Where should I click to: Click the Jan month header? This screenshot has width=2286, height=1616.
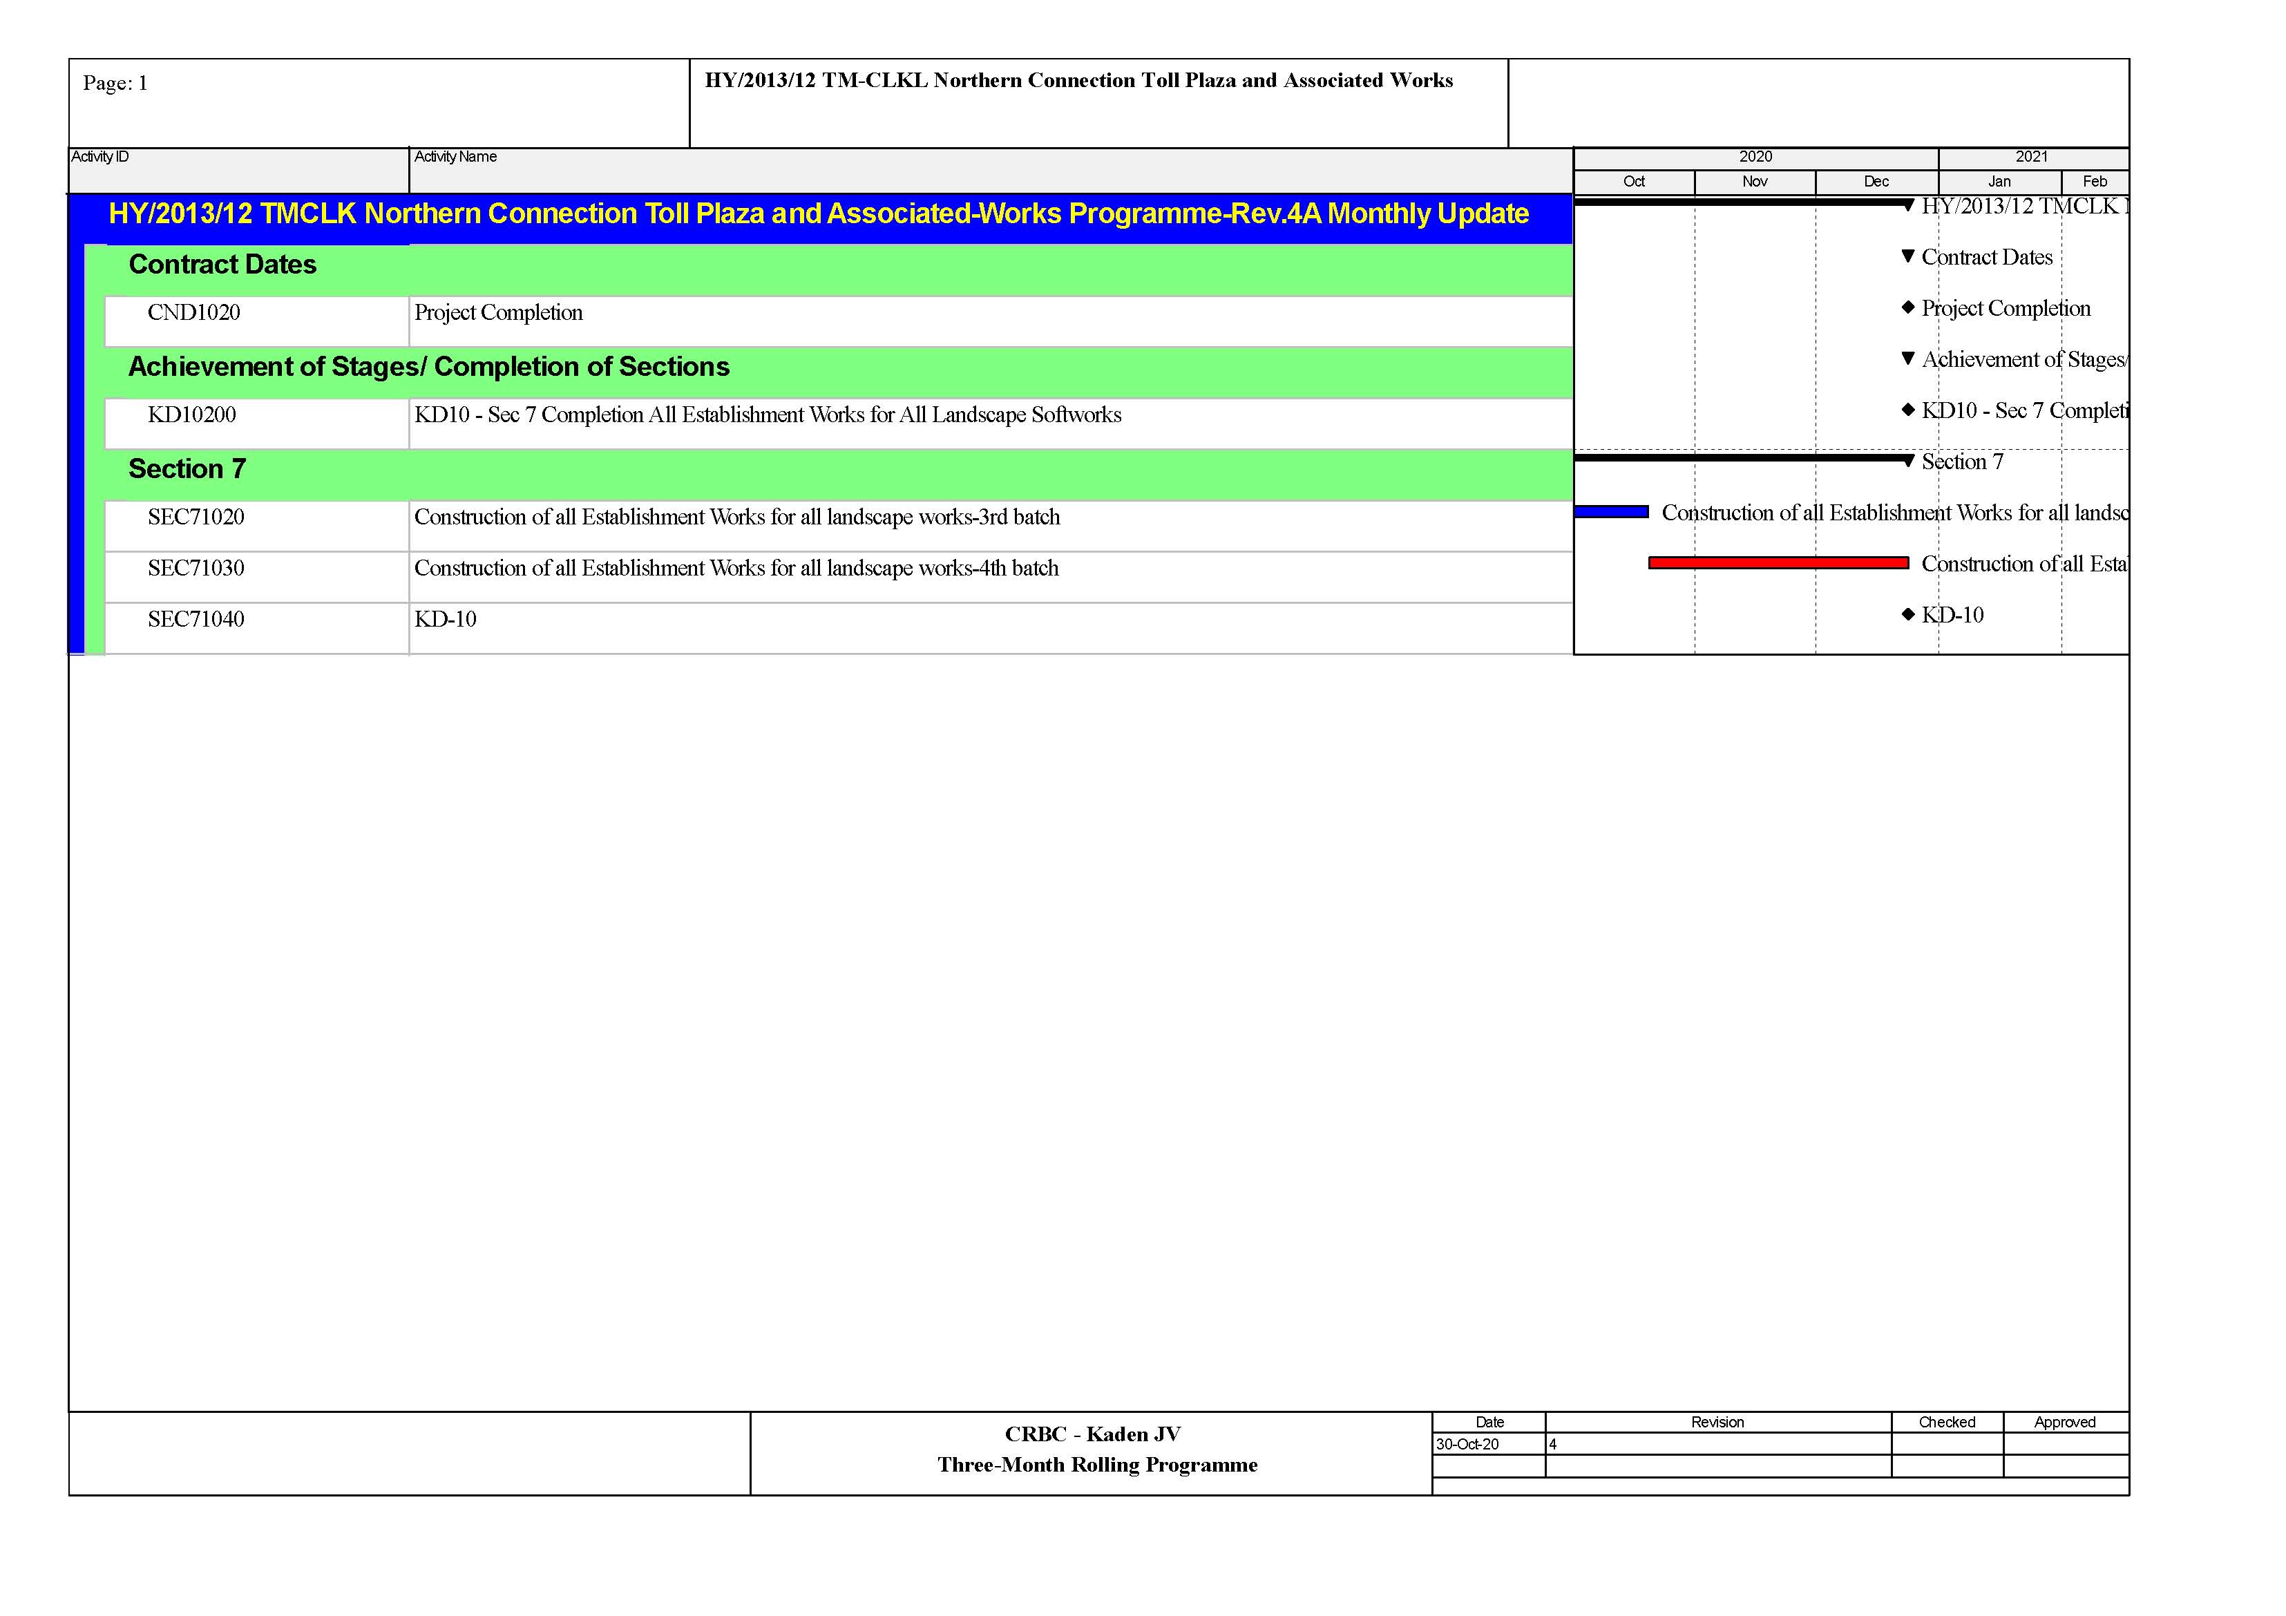[x=2000, y=181]
